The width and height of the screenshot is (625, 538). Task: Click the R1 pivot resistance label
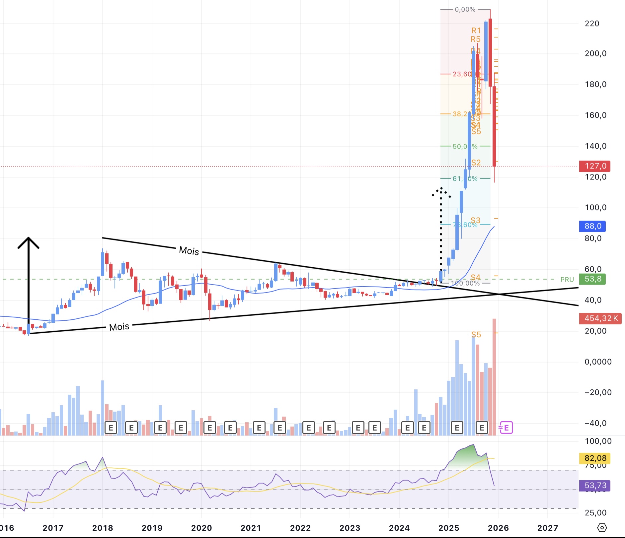(x=476, y=31)
